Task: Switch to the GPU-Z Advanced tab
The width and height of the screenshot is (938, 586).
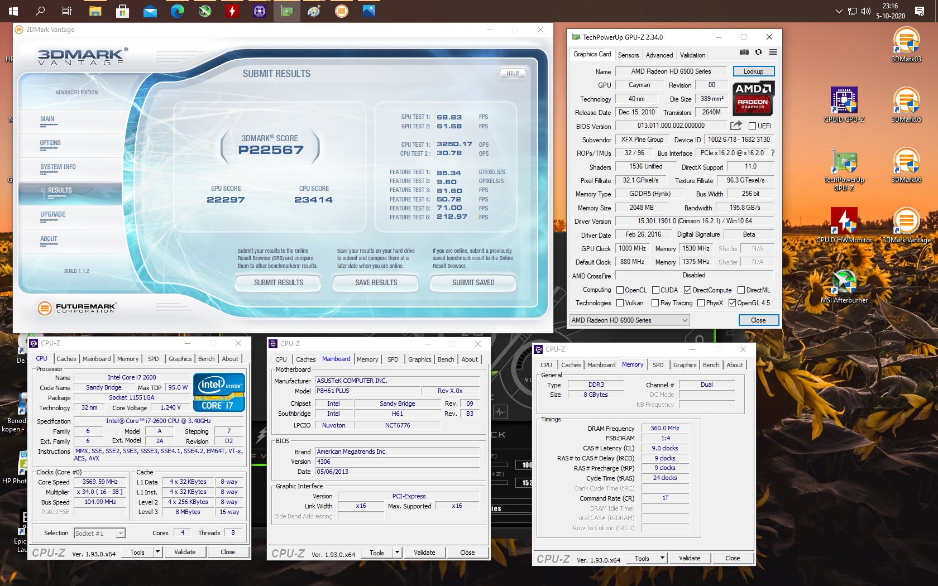Action: click(x=659, y=55)
